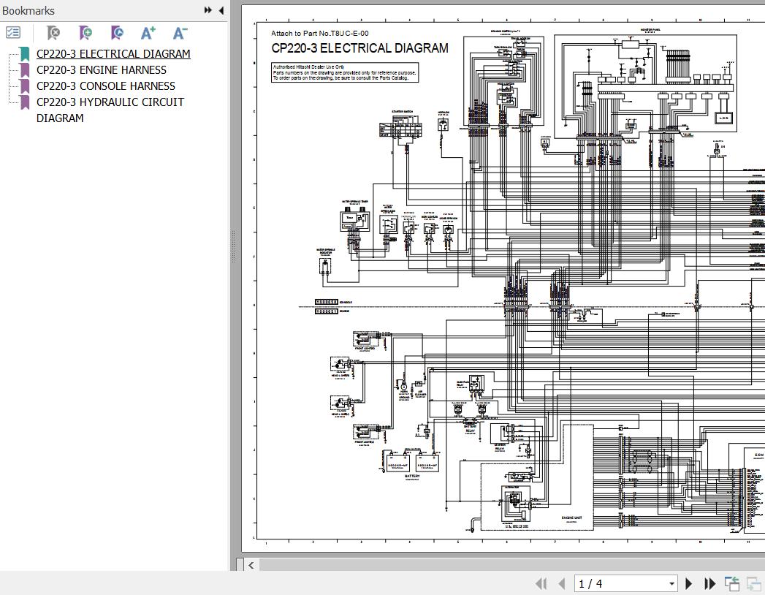Screen dimensions: 765x595
Task: Collapse the Bookmarks panel with left arrow
Action: (221, 10)
